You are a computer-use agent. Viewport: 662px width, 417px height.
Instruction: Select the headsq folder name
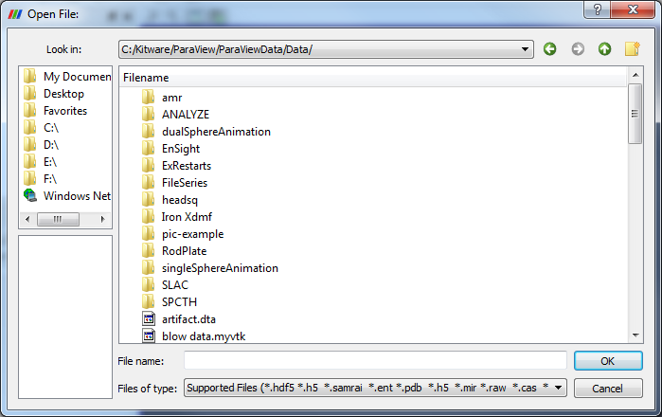point(180,200)
